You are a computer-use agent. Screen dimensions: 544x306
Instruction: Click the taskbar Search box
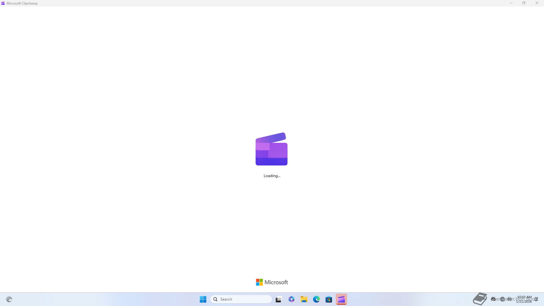coord(241,299)
